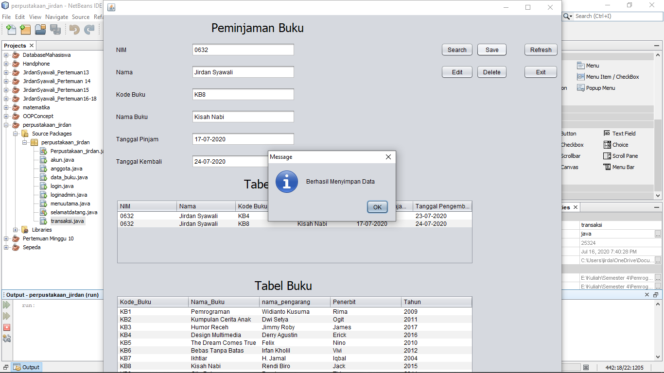Screen dimensions: 664x373
Task: Expand the Libraries node under perpustakaan_jirdan
Action: pyautogui.click(x=16, y=229)
